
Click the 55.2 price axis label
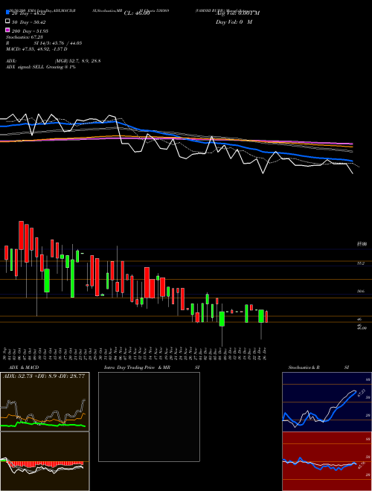[361, 263]
